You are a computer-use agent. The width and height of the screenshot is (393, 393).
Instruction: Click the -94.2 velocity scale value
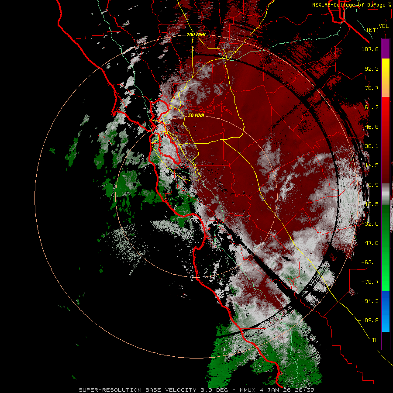370,301
